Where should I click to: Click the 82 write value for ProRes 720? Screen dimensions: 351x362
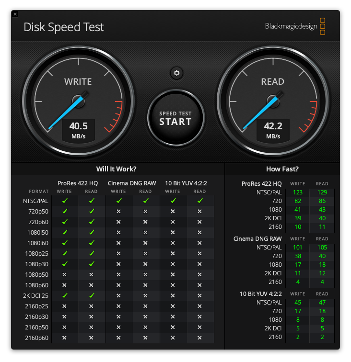click(x=298, y=201)
